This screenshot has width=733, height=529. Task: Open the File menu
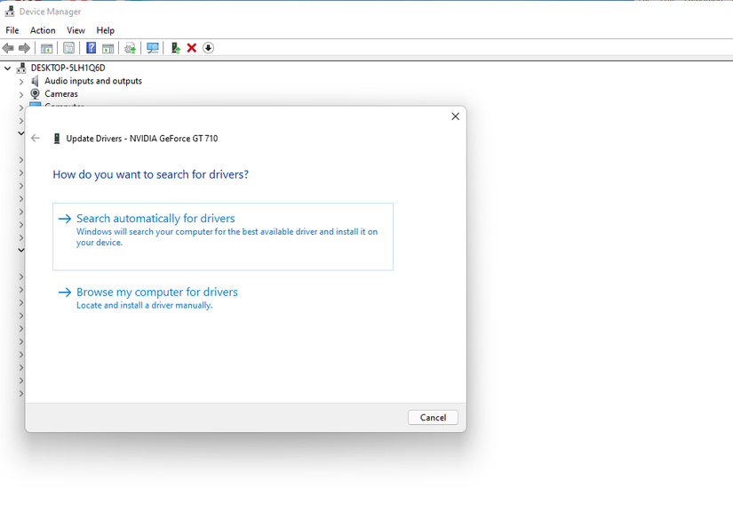click(x=12, y=29)
